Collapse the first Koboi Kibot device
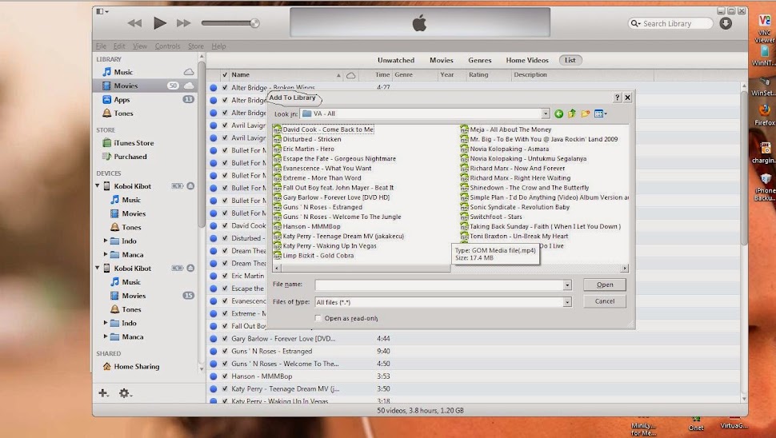Viewport: 776px width, 438px height. click(98, 186)
